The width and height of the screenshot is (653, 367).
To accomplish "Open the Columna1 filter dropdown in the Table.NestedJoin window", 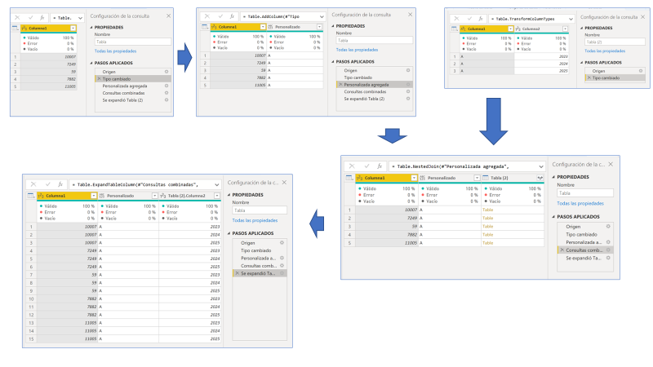I will (x=414, y=178).
